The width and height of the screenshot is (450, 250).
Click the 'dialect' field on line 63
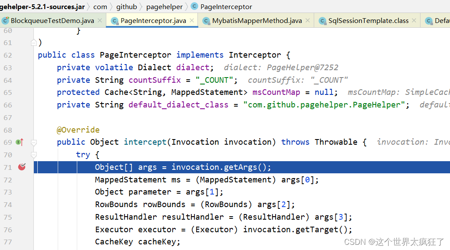click(193, 67)
